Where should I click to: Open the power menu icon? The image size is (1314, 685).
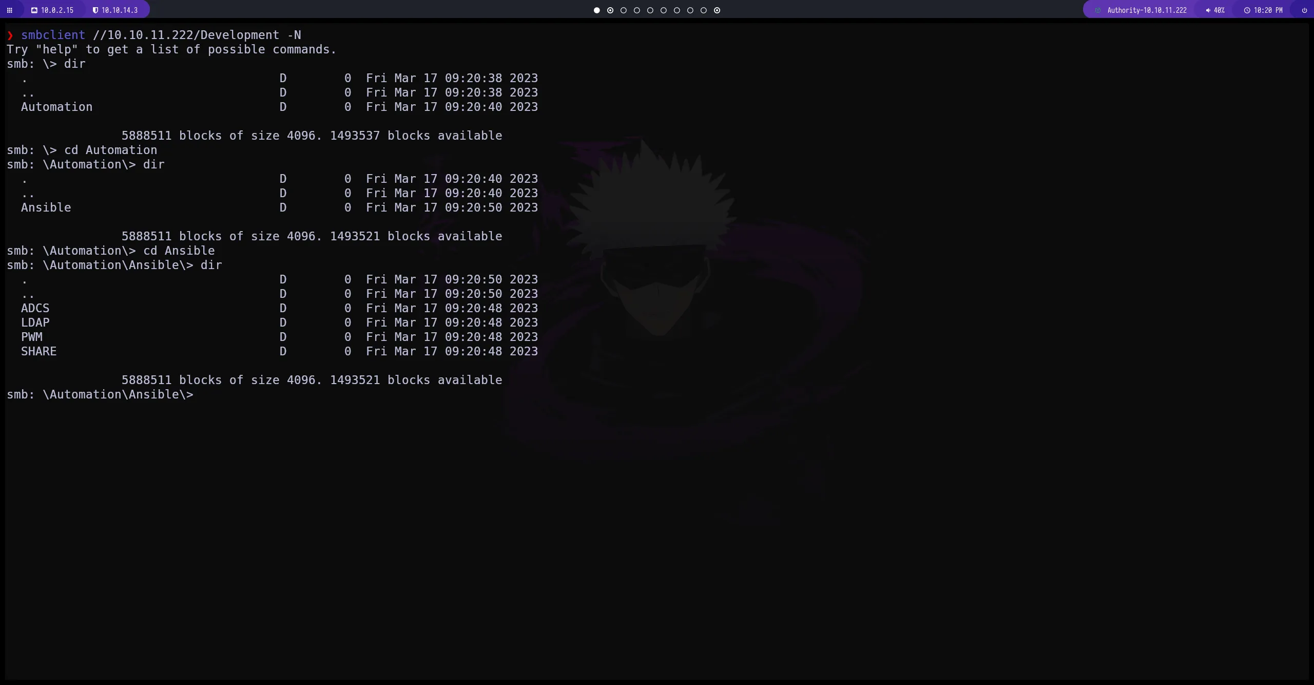click(1304, 10)
